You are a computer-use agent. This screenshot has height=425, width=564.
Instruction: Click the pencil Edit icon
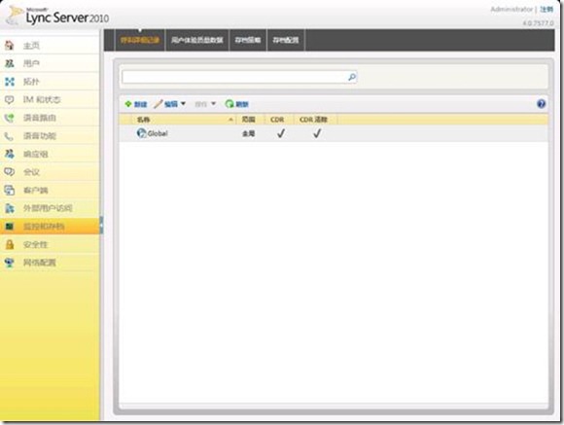(159, 104)
